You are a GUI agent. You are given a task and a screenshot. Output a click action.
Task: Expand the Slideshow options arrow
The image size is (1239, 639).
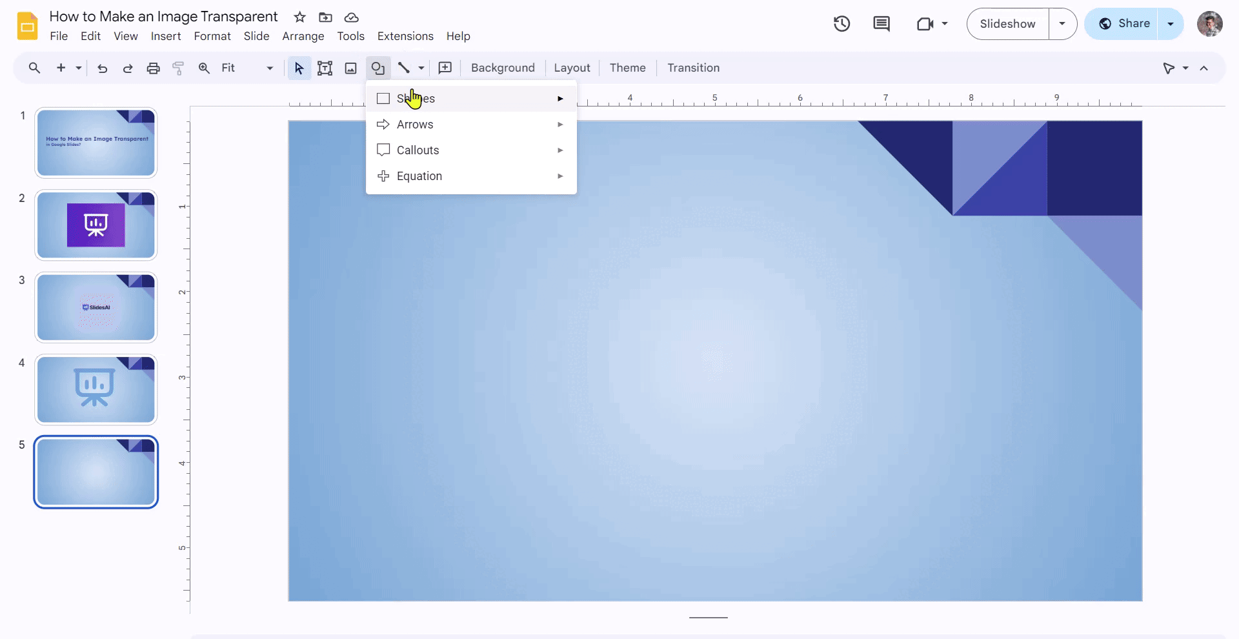click(x=1062, y=24)
